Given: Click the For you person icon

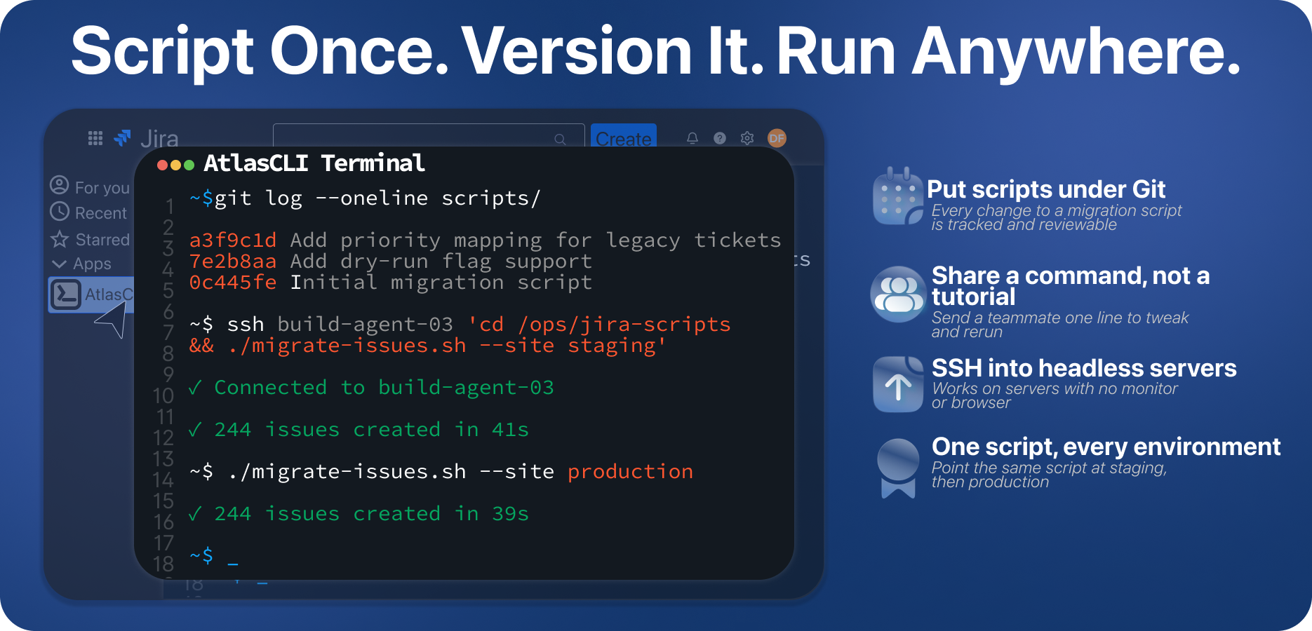Looking at the screenshot, I should tap(60, 185).
